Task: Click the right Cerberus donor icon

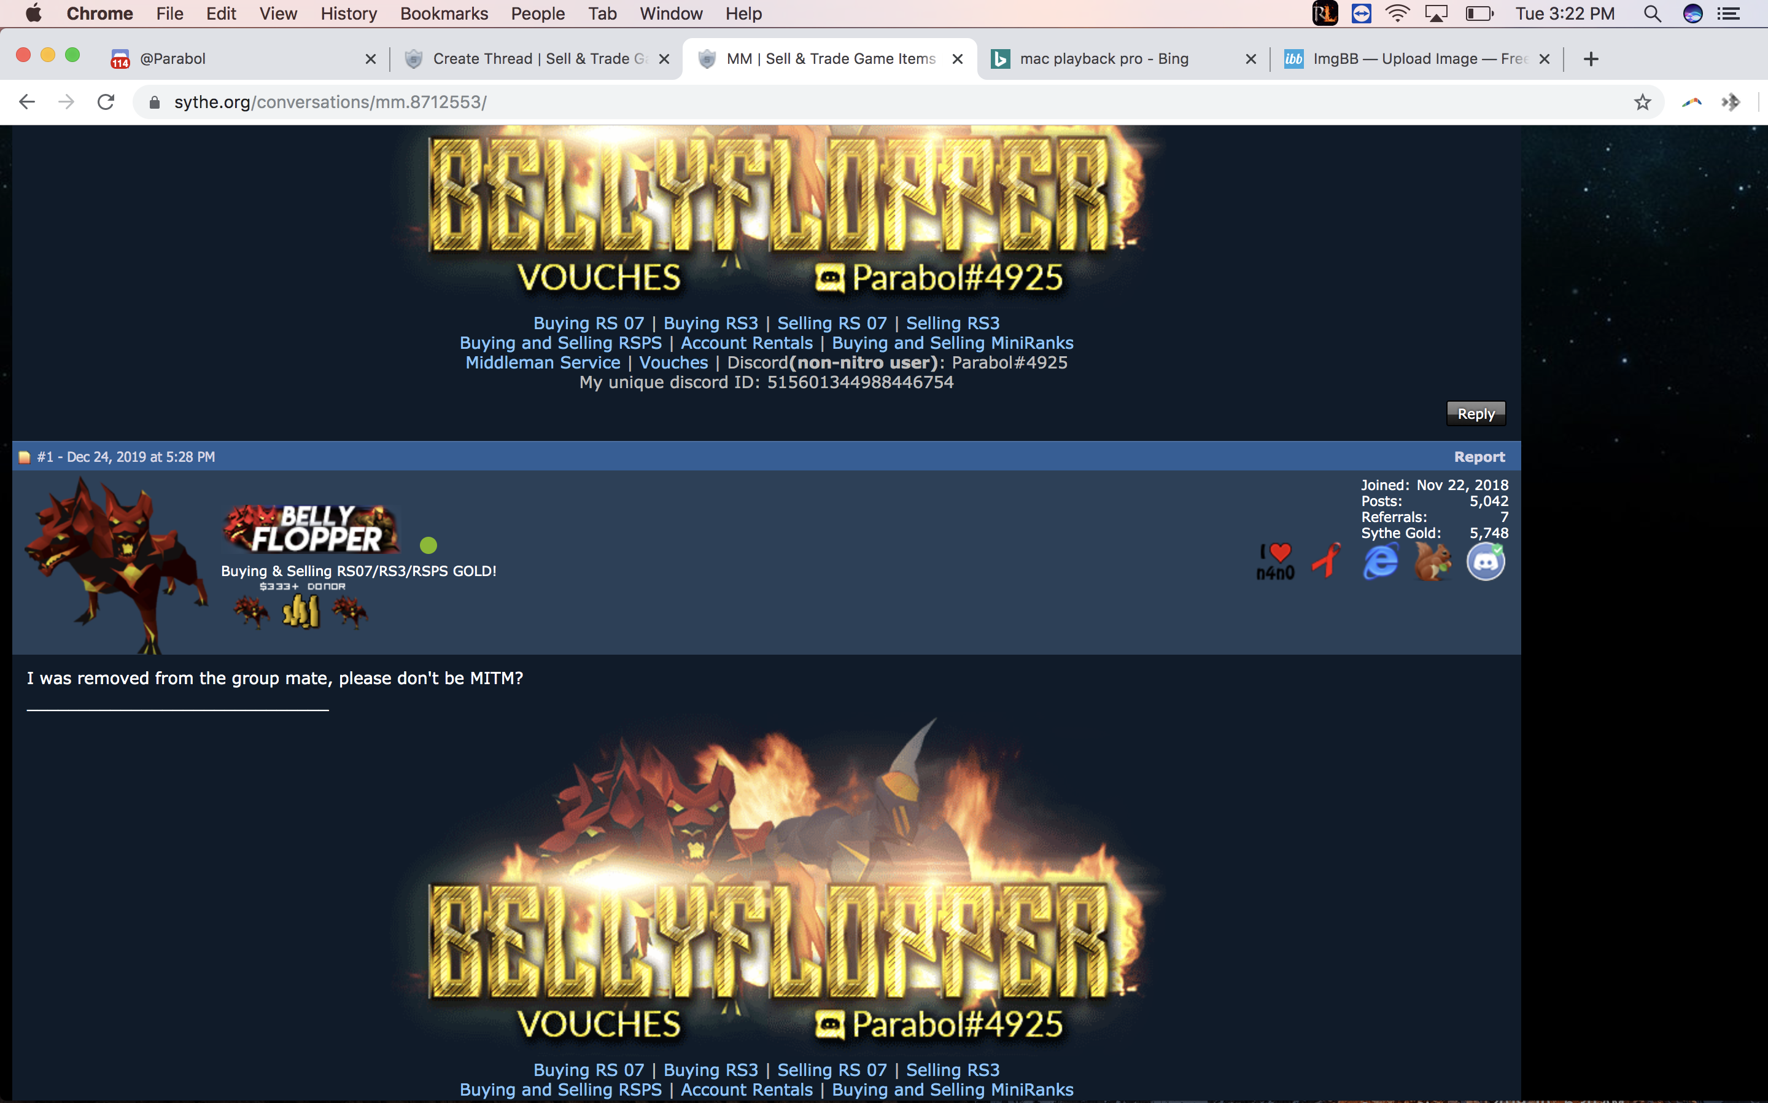Action: [x=350, y=611]
